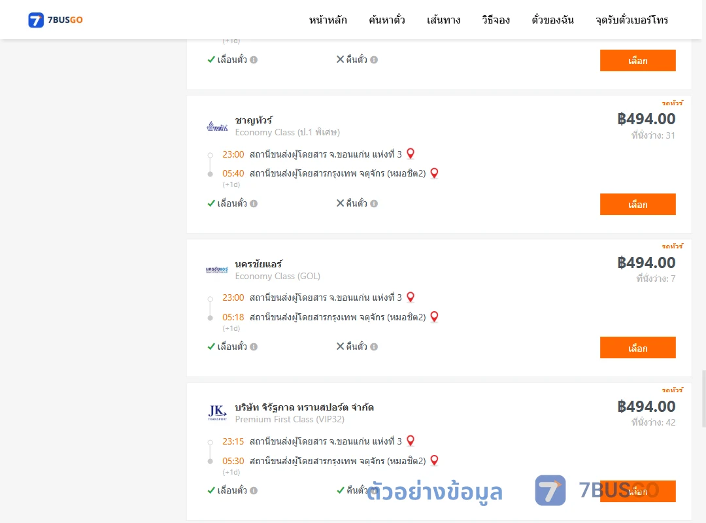
Task: Click บริษัท จิรัฐกาล ทรานสปอร์ต จำกัด name
Action: pos(305,407)
